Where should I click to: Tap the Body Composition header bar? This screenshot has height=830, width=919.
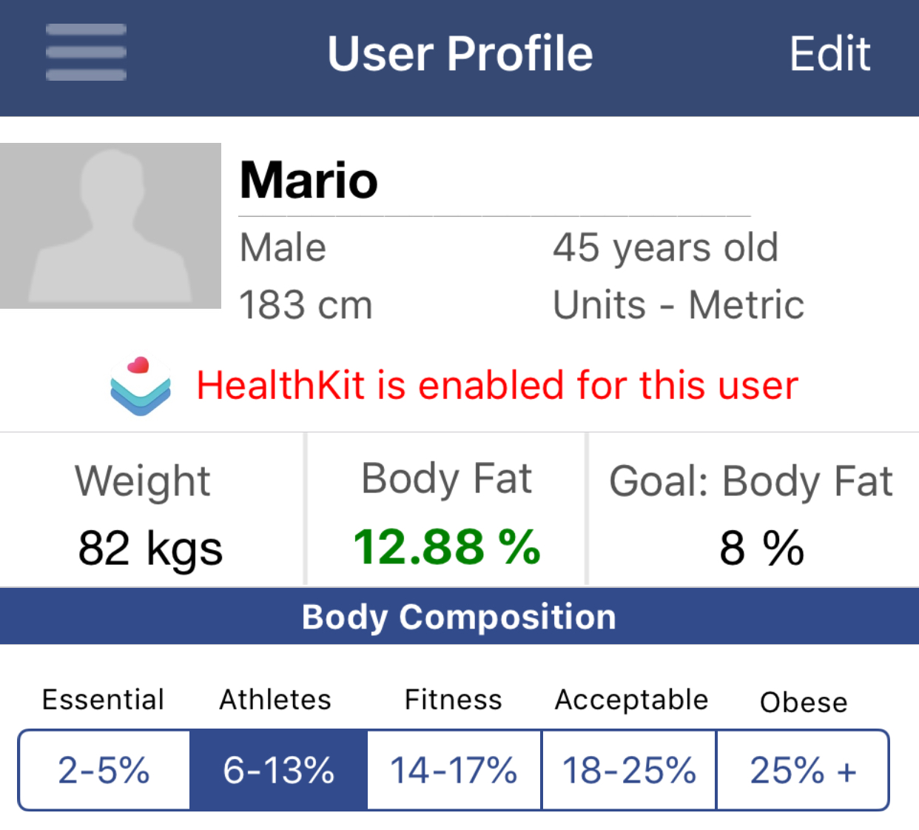459,616
